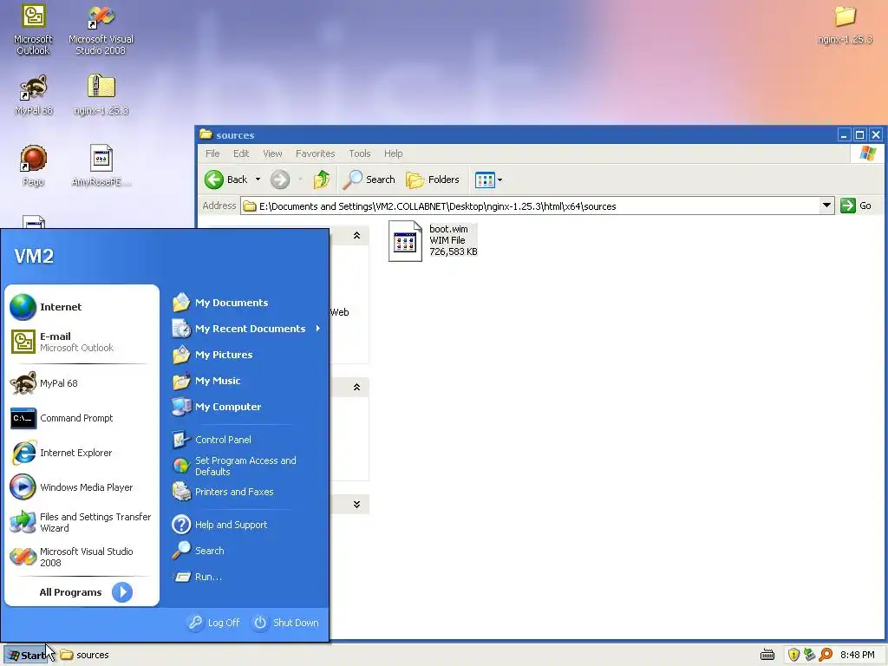This screenshot has height=666, width=888.
Task: Click Go button beside address bar
Action: [x=856, y=206]
